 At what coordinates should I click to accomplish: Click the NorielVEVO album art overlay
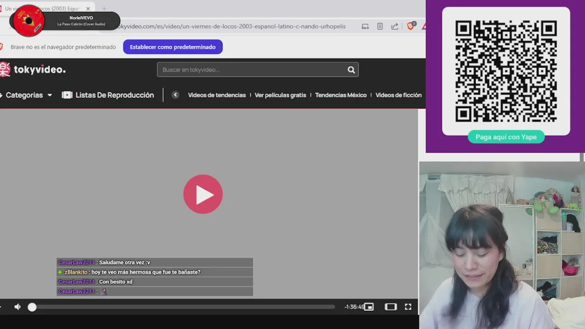tap(29, 21)
